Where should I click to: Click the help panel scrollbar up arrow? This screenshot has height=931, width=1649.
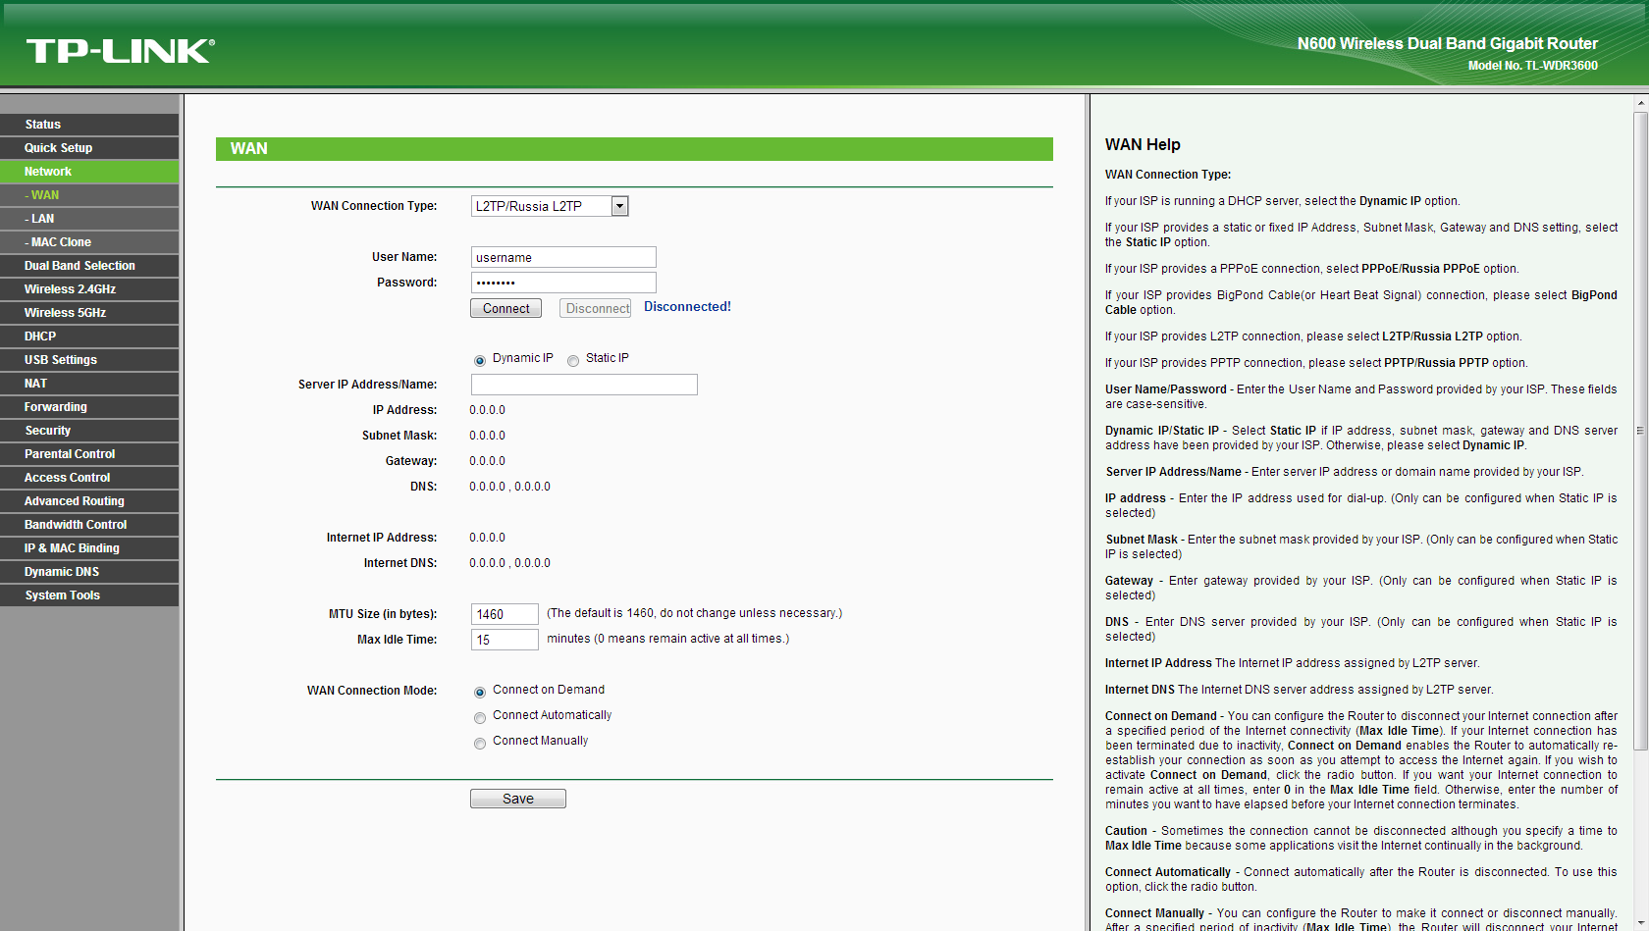coord(1640,102)
